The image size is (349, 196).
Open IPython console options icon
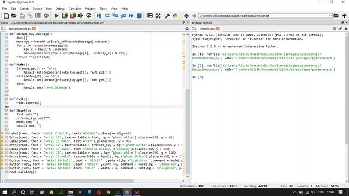pos(346,29)
